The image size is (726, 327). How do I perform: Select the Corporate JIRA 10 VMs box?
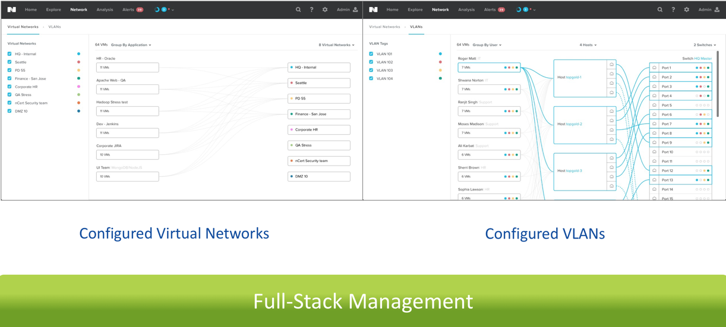(128, 155)
